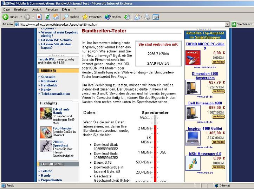Click Internet Explorer title bar icon
The image size is (254, 189).
click(4, 4)
